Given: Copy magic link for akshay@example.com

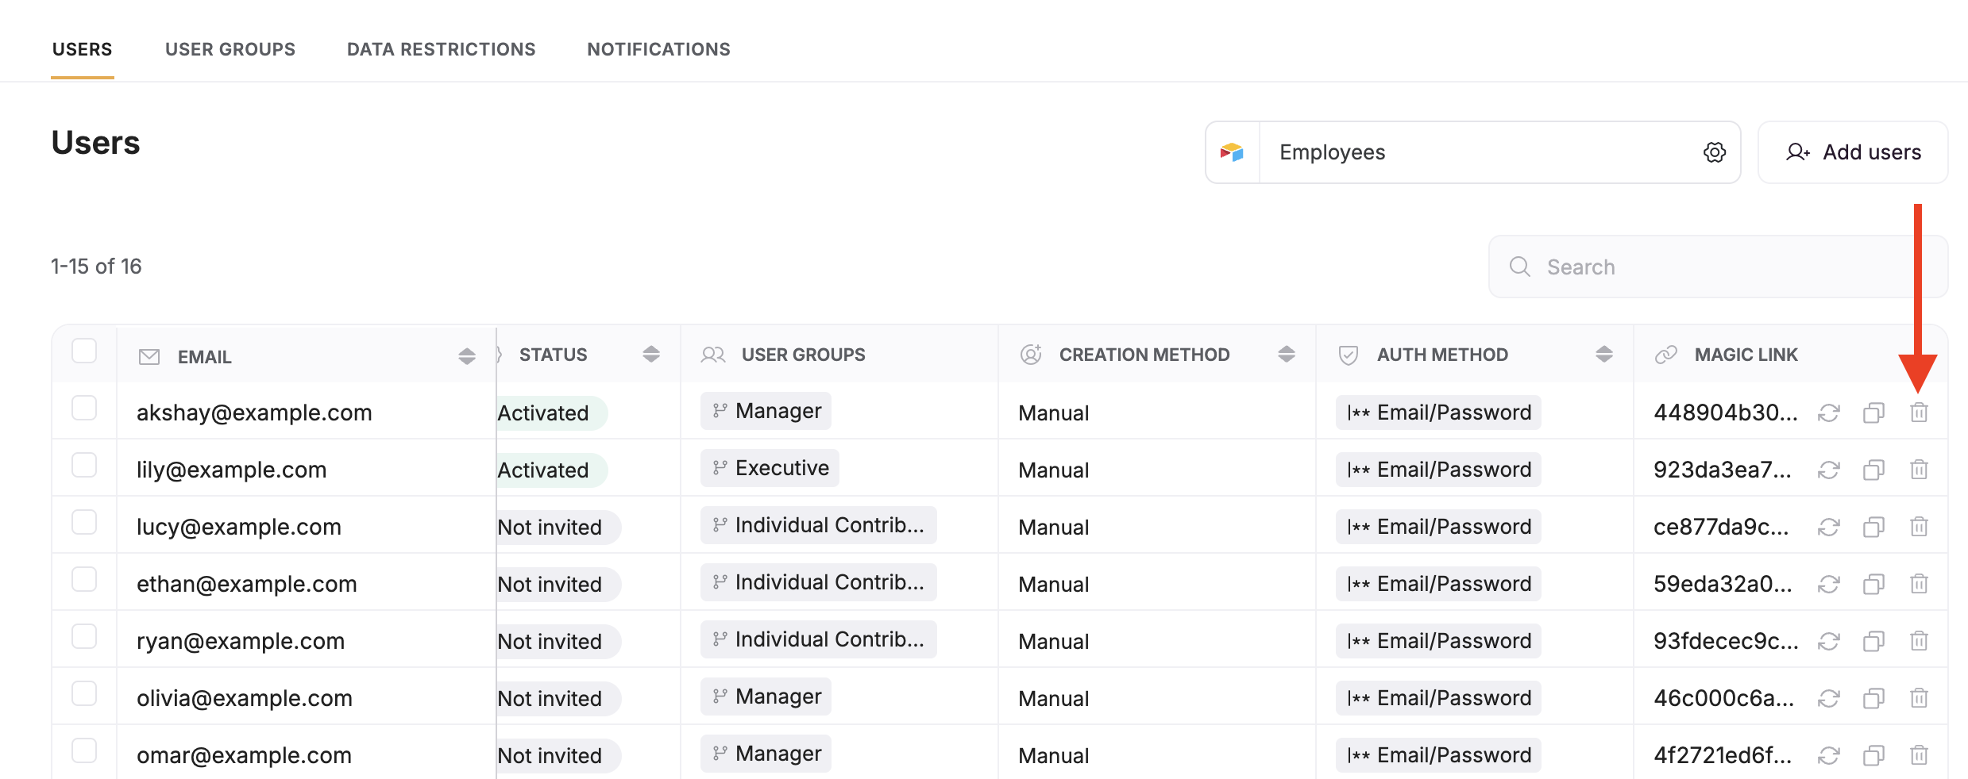Looking at the screenshot, I should click(1873, 413).
